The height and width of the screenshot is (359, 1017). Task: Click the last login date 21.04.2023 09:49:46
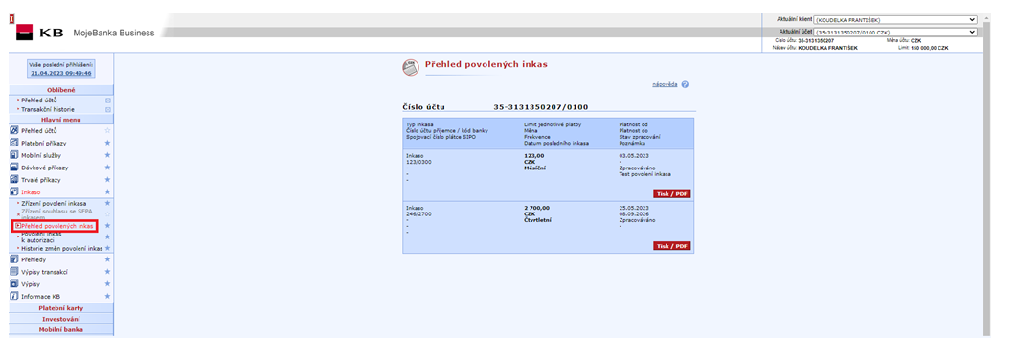(x=61, y=73)
